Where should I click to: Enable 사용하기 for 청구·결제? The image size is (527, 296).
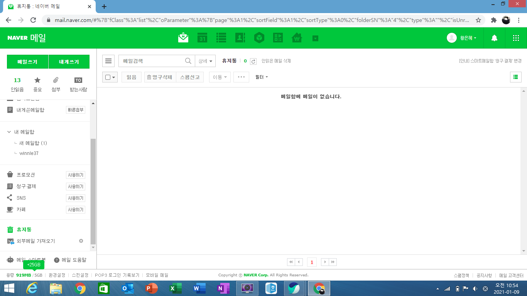coord(76,187)
